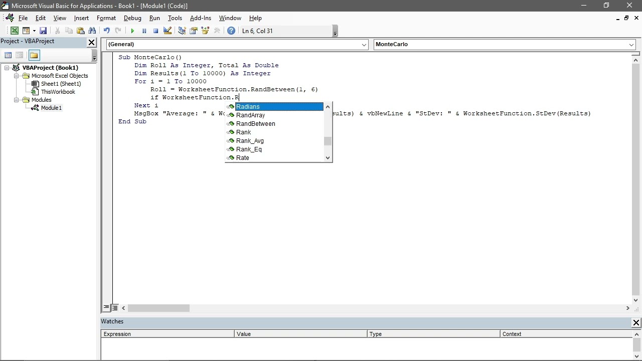Select ThisWorkbook in project tree
642x361 pixels.
(58, 92)
